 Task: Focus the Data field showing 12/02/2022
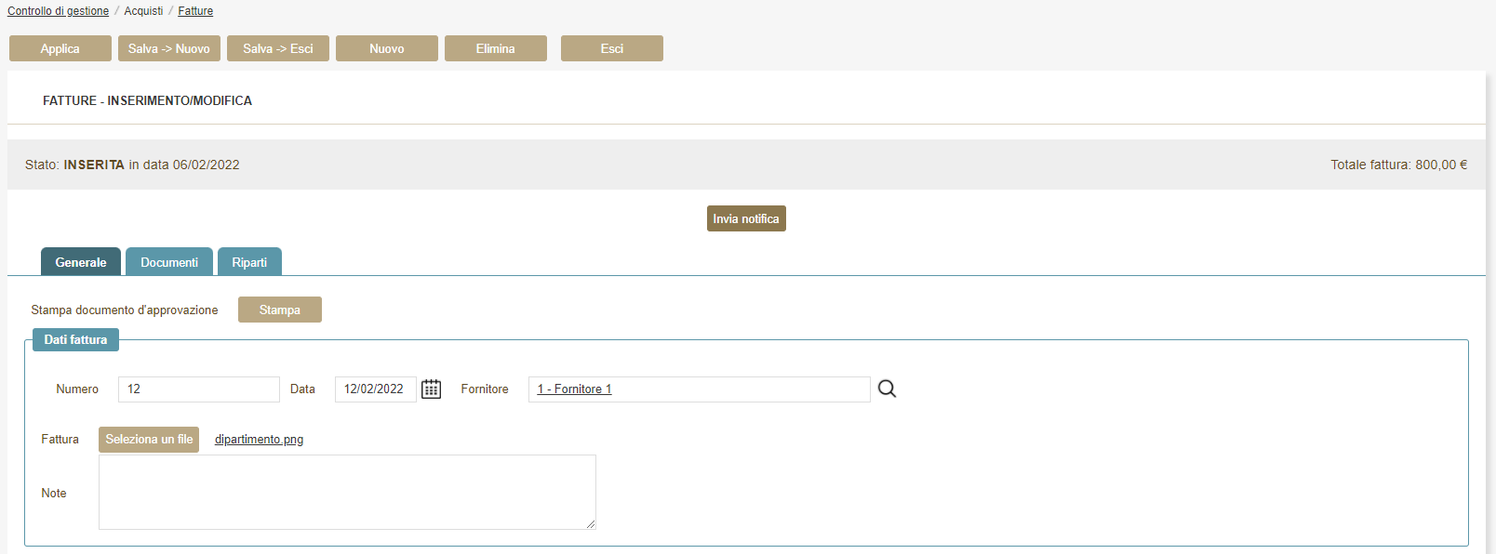pos(375,389)
